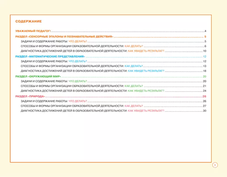Open ЗАДАЧИ И СОДЕРЖАНИЕ РАБОТЫ on page 26

click(54, 101)
